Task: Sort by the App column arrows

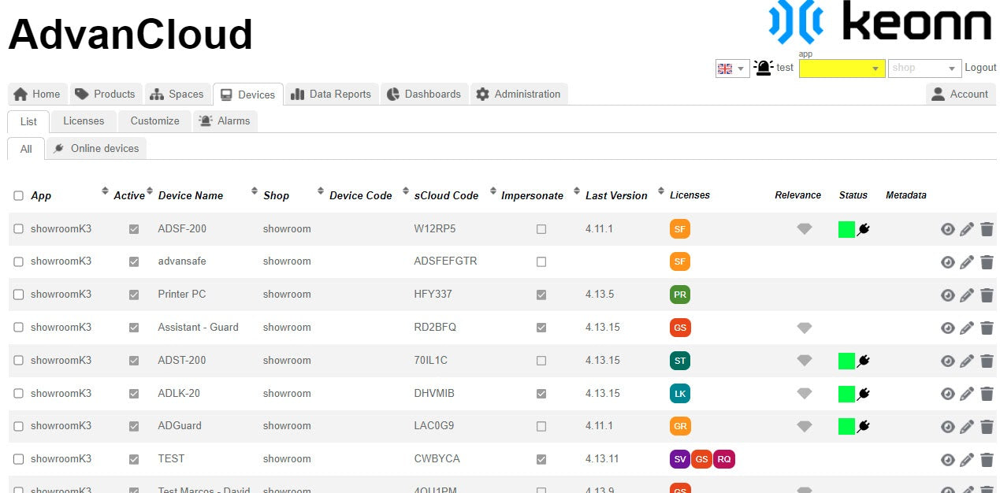Action: click(105, 191)
